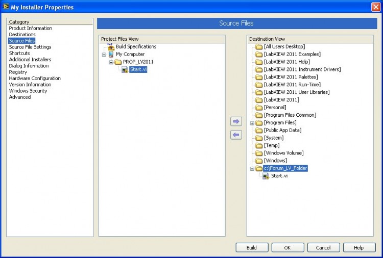Viewport: 383px width, 258px height.
Task: Open the Source File Settings category
Action: click(30, 47)
